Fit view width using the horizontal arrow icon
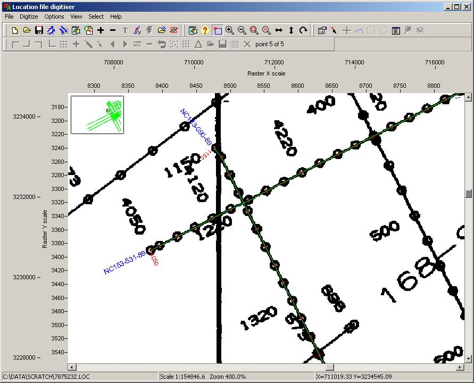 click(278, 30)
